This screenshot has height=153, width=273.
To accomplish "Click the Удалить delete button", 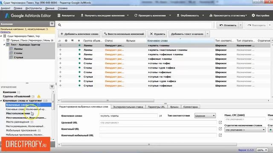I will 157,34.
